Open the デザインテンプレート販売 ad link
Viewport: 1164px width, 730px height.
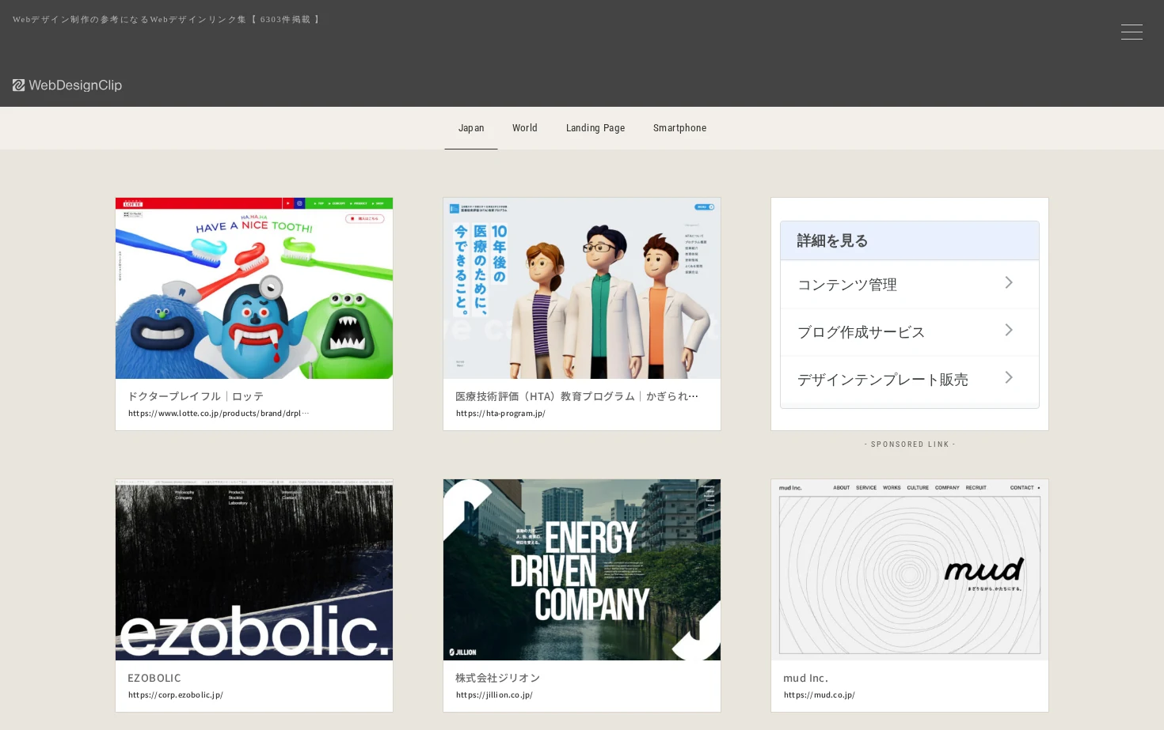pos(910,380)
